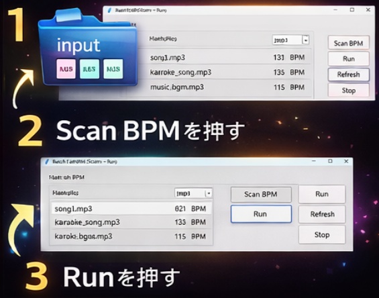Click Refresh in the lower window

(x=322, y=214)
